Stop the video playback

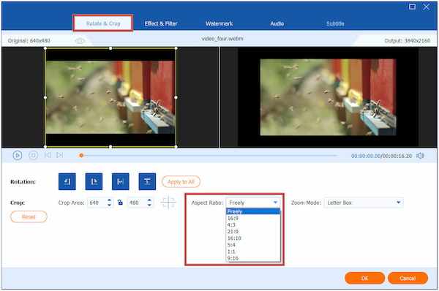tap(34, 155)
